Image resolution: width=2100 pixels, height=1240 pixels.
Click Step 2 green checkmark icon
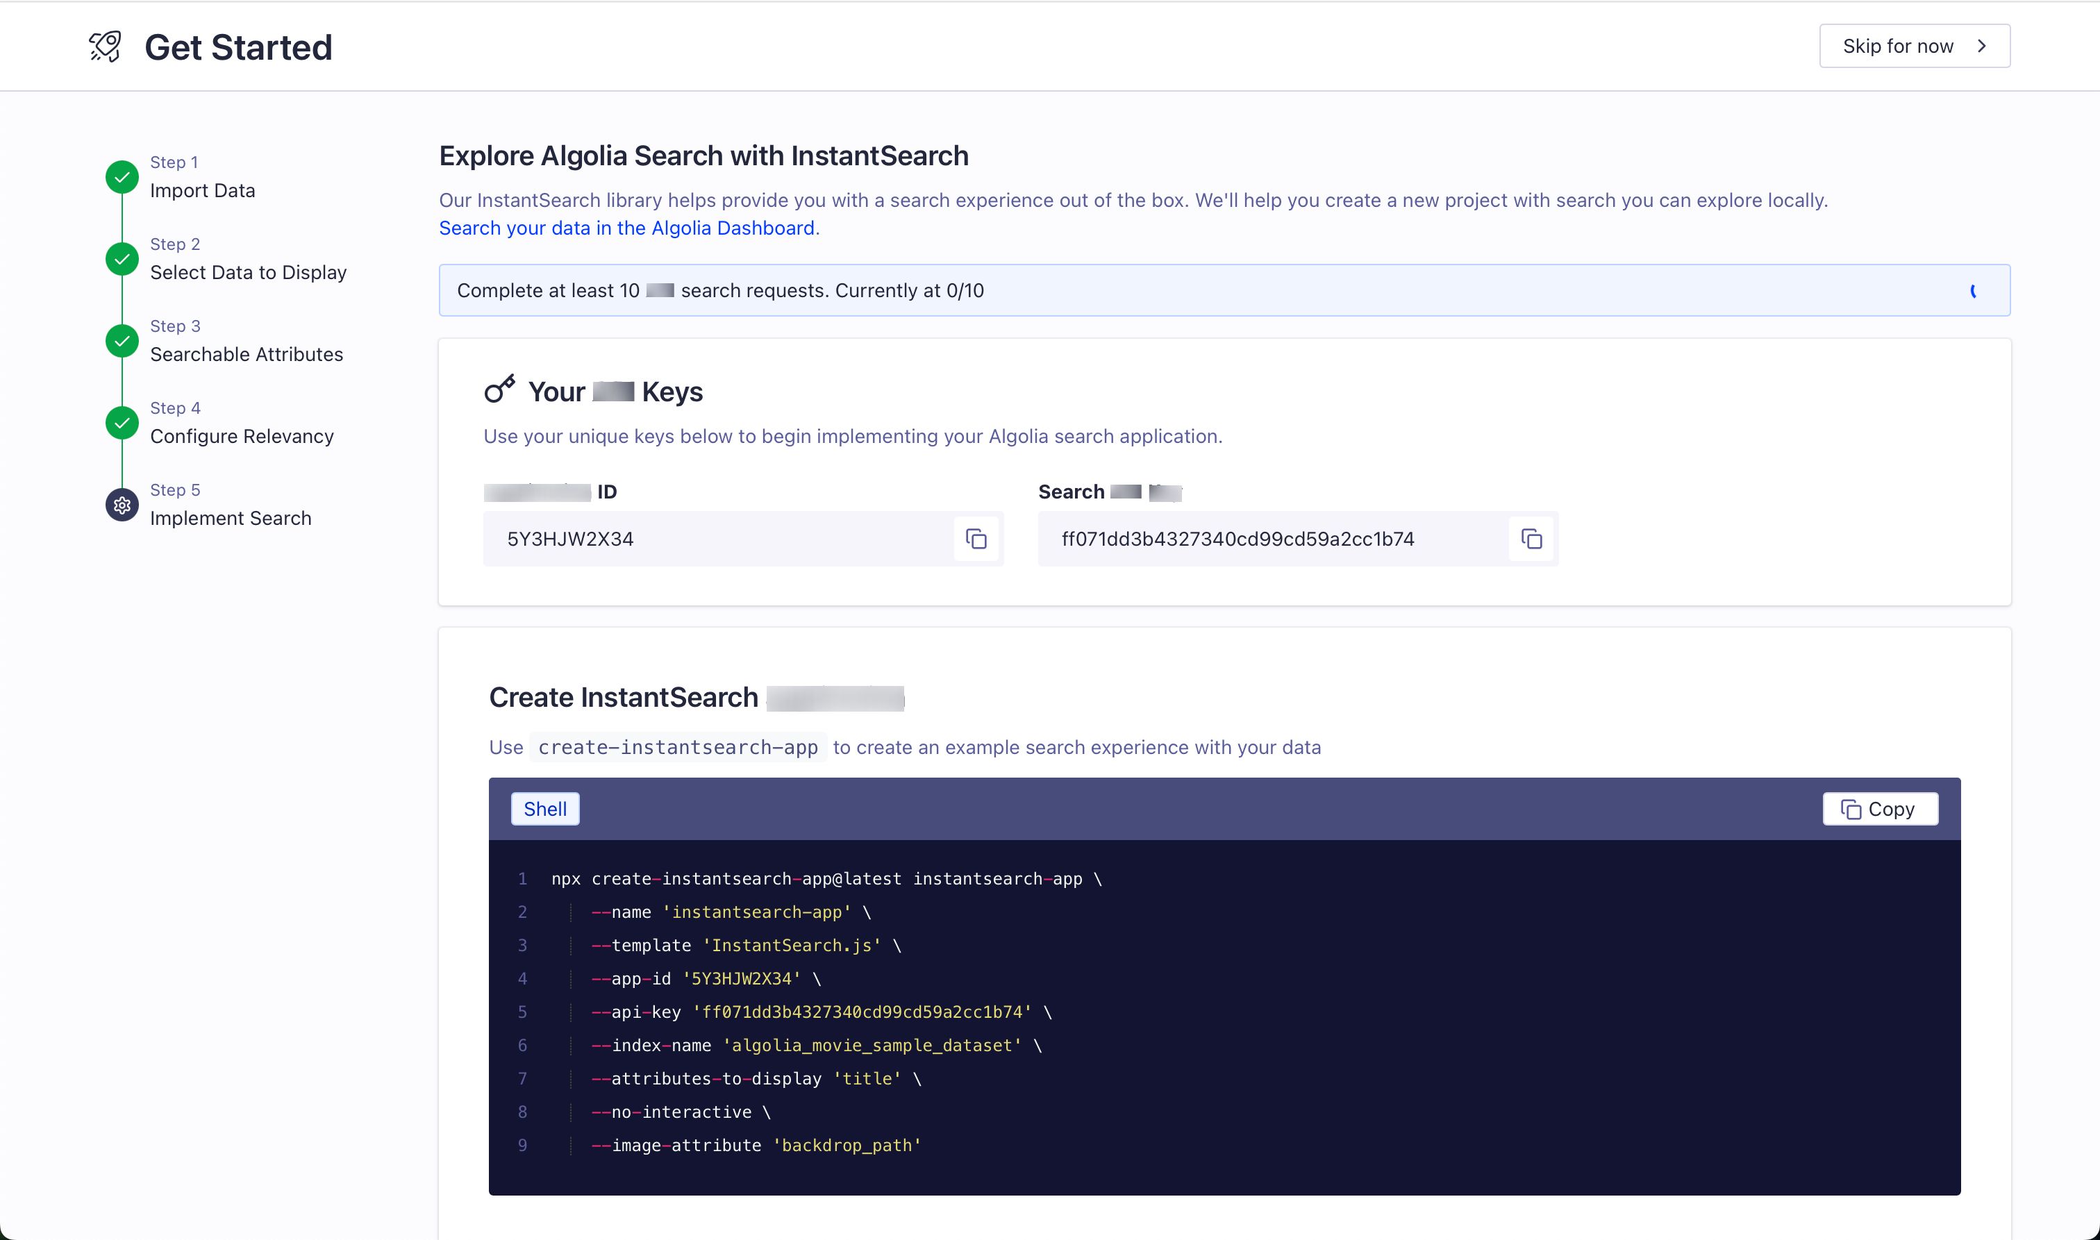point(122,259)
